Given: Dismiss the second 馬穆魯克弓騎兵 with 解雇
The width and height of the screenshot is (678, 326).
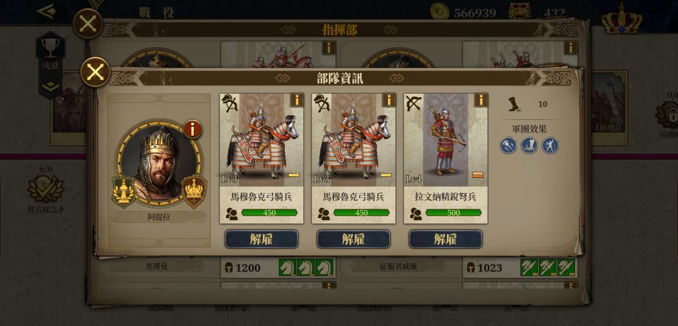Looking at the screenshot, I should (353, 239).
